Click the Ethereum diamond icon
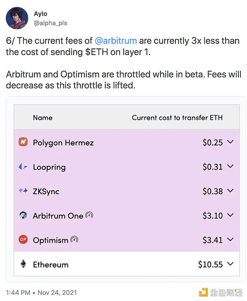This screenshot has width=247, height=301. pos(23,264)
